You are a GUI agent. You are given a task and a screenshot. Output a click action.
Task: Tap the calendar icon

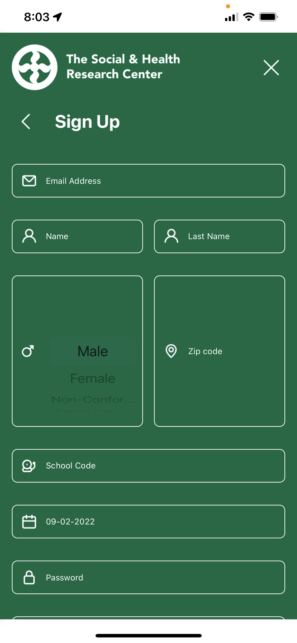tap(29, 521)
